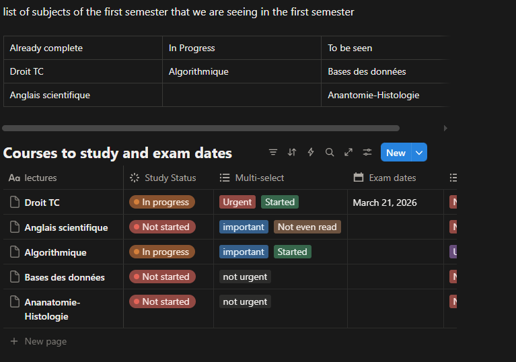
Task: Open the Multi-select column header
Action: click(281, 178)
